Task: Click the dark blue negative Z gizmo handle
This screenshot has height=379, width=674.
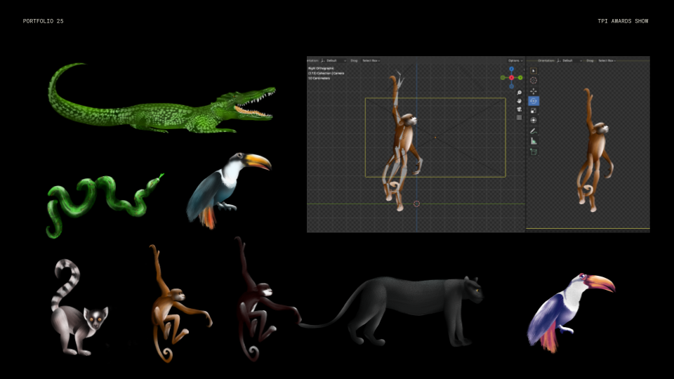Action: point(512,86)
